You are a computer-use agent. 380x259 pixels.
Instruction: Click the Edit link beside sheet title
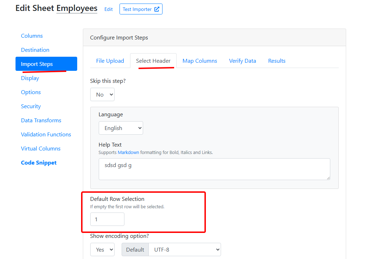point(108,9)
